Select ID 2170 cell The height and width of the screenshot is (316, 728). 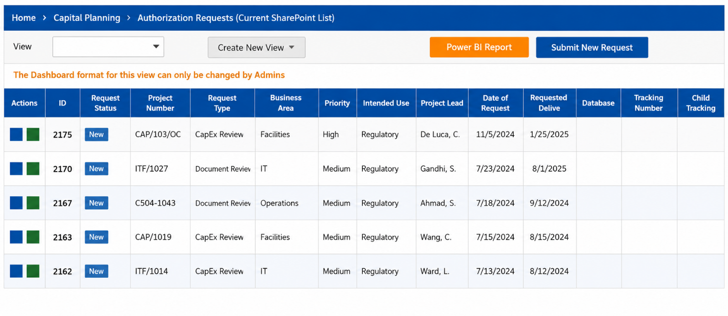point(62,169)
